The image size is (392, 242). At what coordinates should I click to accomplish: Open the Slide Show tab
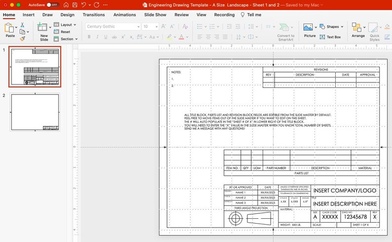pos(155,15)
